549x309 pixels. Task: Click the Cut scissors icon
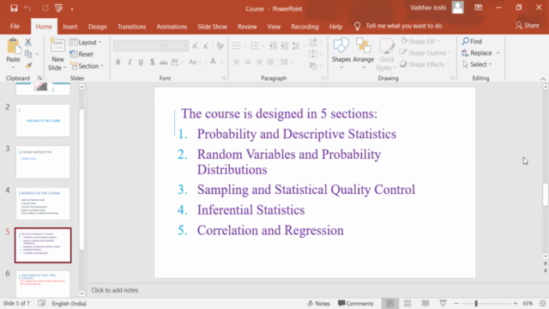point(28,42)
